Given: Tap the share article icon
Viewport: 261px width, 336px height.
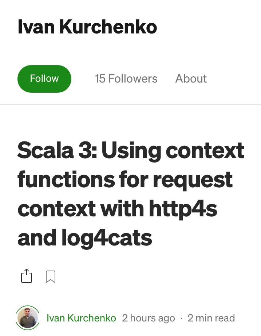Looking at the screenshot, I should pos(27,276).
